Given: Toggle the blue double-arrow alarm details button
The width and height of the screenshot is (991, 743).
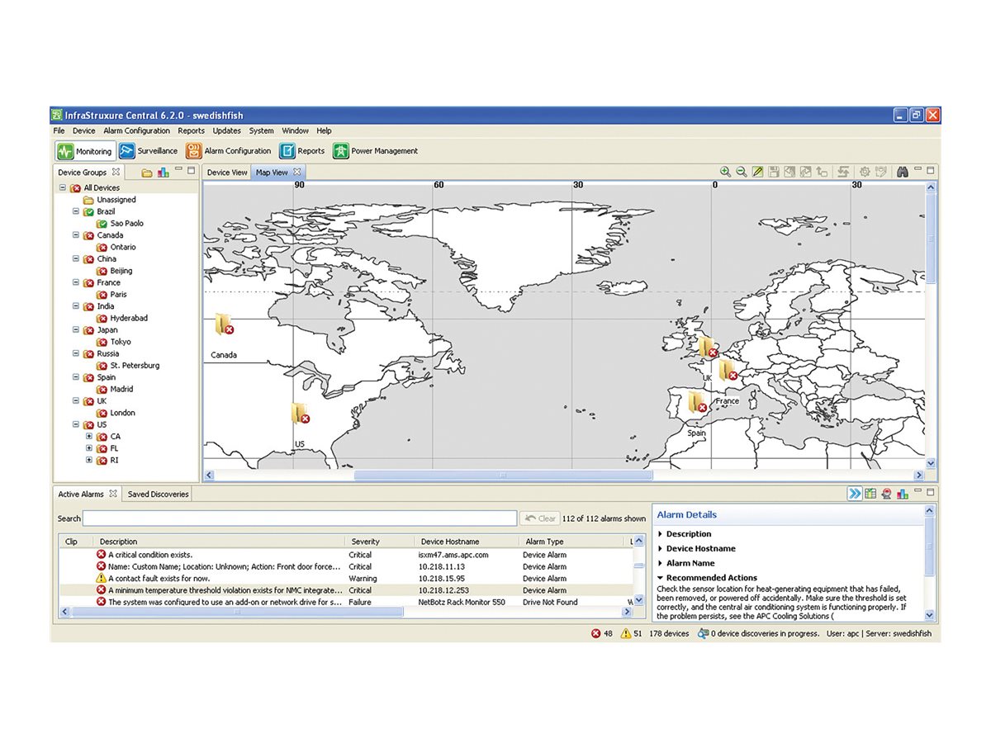Looking at the screenshot, I should pos(854,494).
